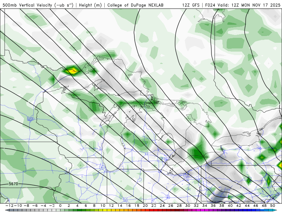Click the '-2' color scale label

(51, 206)
